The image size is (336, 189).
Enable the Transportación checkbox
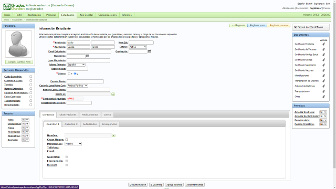pyautogui.click(x=30, y=101)
